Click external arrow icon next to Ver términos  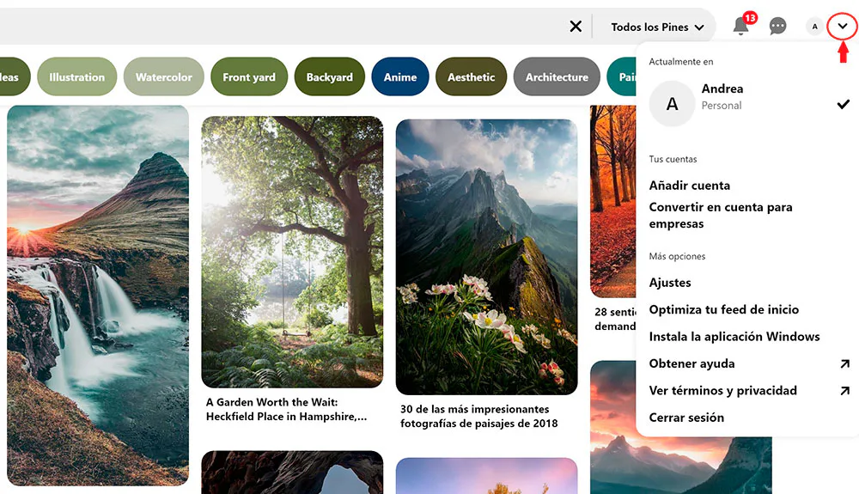(844, 391)
